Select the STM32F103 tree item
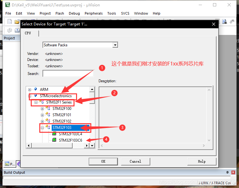239x188 pixels. [62, 128]
